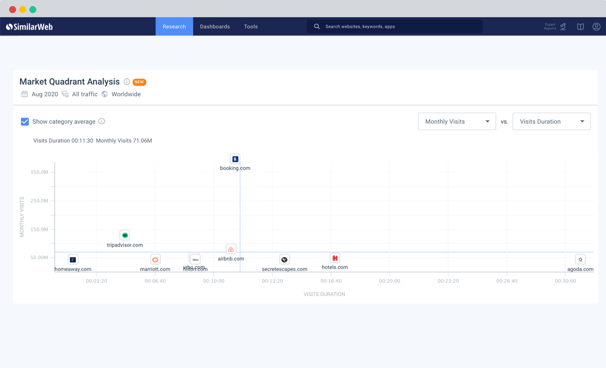This screenshot has width=606, height=368.
Task: Click the hilton.com chart point icon
Action: pyautogui.click(x=195, y=259)
